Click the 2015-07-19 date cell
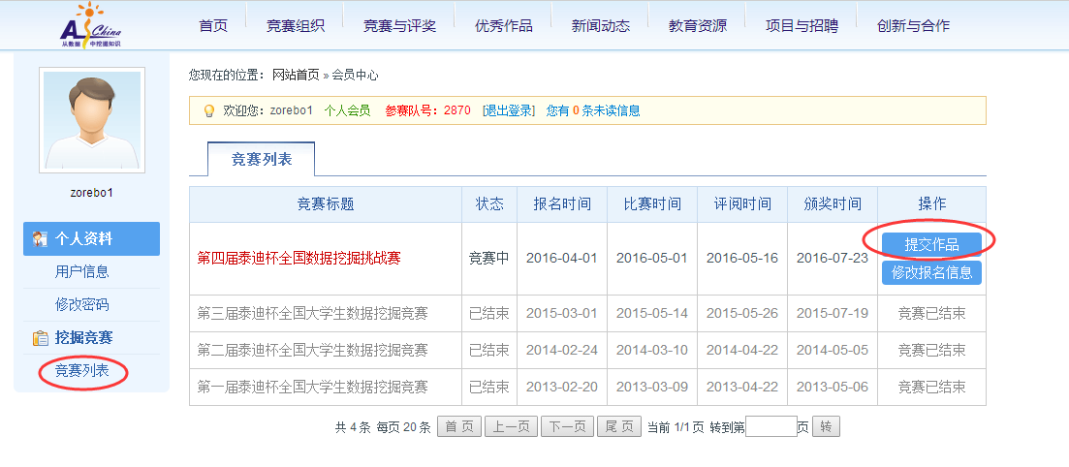Image resolution: width=1069 pixels, height=467 pixels. click(x=833, y=314)
